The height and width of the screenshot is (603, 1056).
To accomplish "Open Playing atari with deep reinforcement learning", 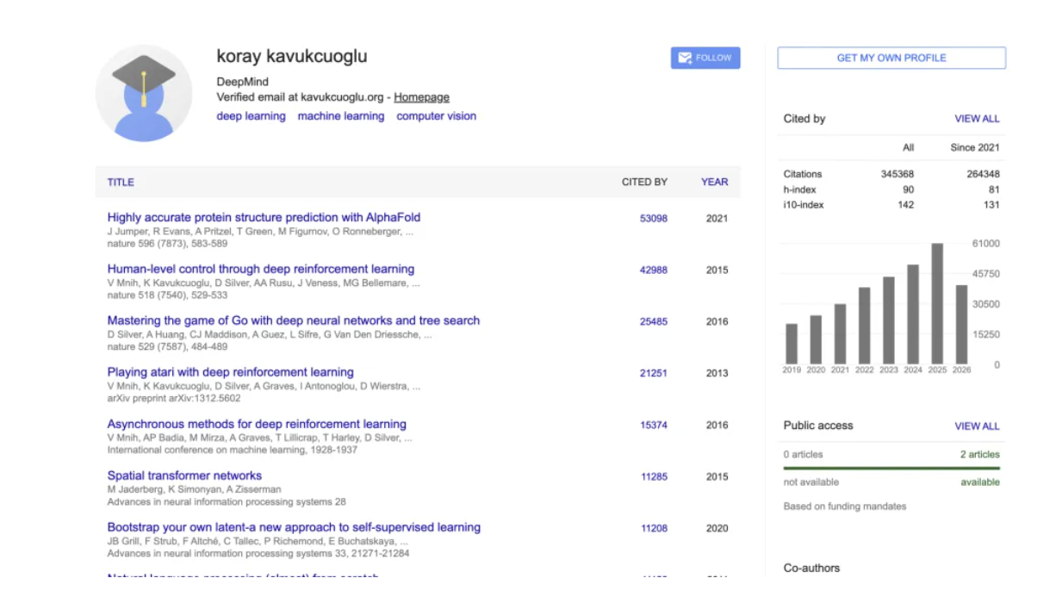I will pyautogui.click(x=230, y=372).
